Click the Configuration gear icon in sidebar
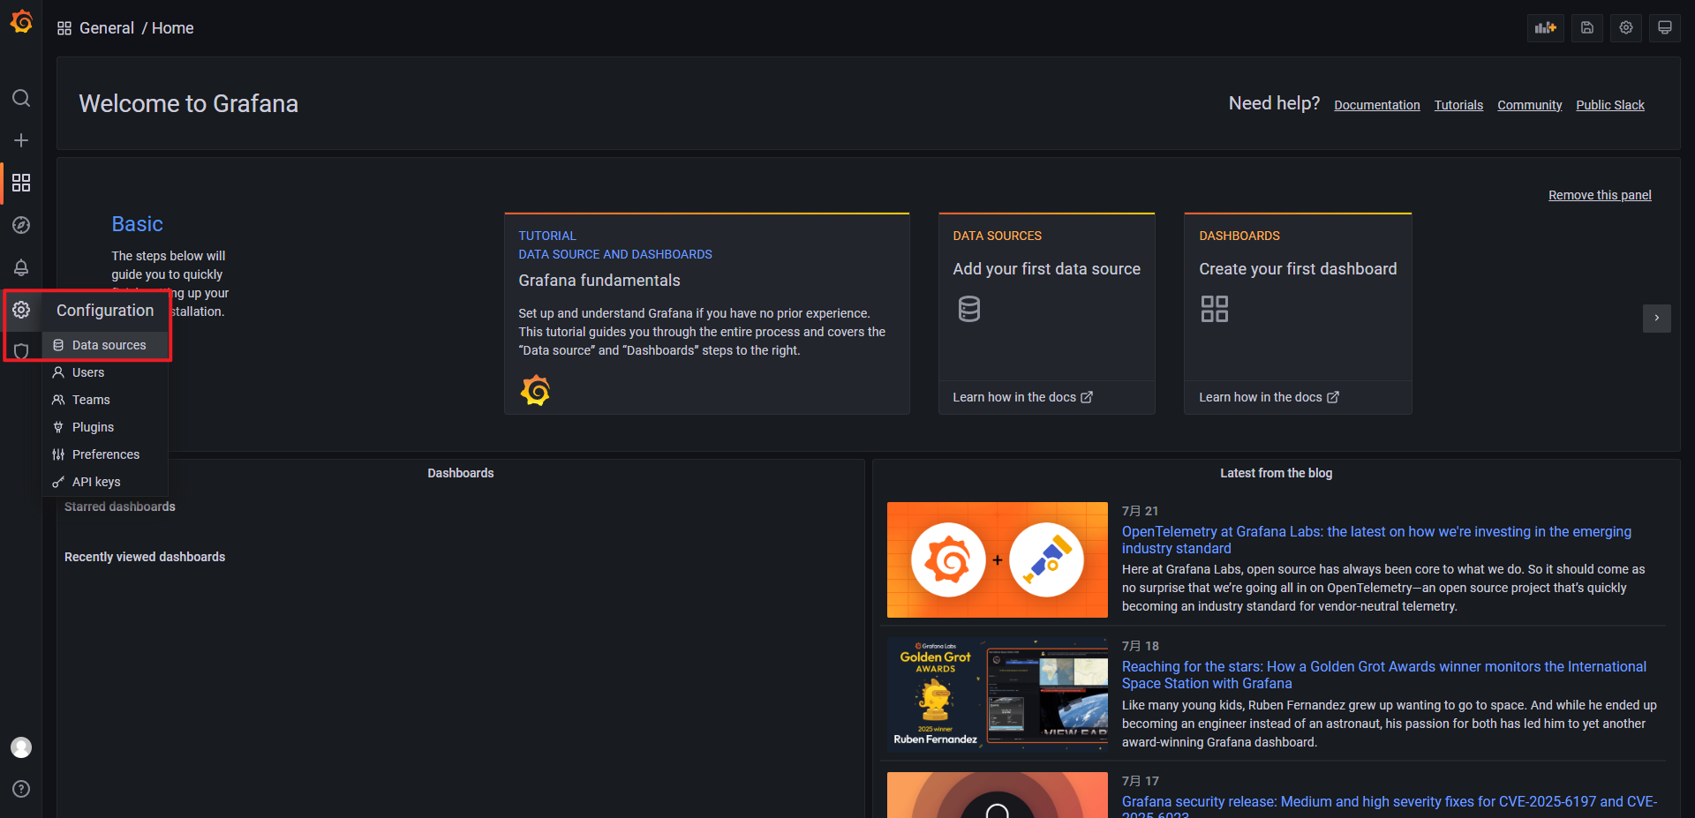This screenshot has height=818, width=1695. coord(21,310)
